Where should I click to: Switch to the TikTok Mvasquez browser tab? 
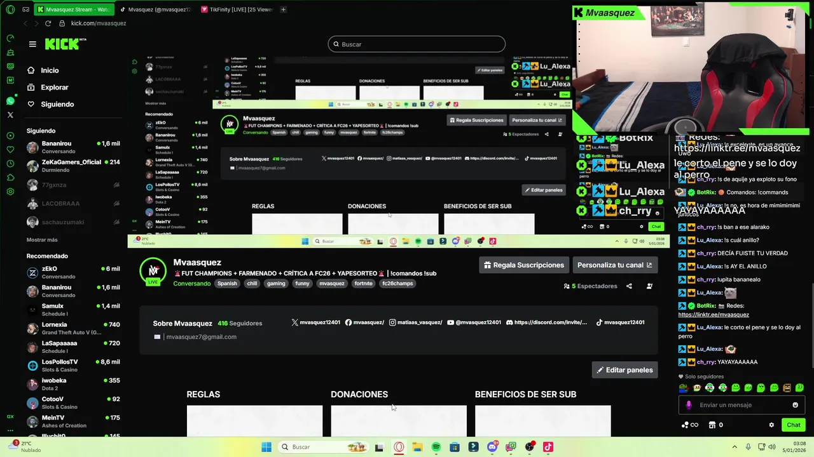click(x=155, y=10)
